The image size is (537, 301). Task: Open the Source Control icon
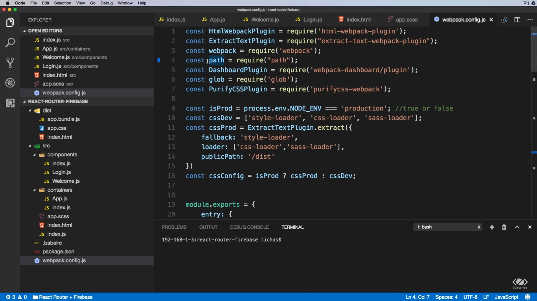10,63
